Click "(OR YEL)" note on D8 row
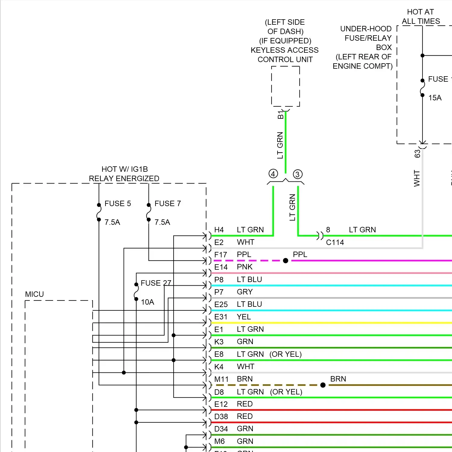The height and width of the screenshot is (452, 452). [286, 392]
